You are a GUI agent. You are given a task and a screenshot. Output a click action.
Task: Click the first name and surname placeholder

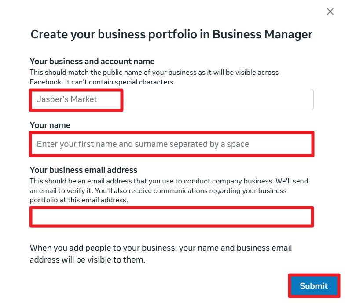(143, 144)
